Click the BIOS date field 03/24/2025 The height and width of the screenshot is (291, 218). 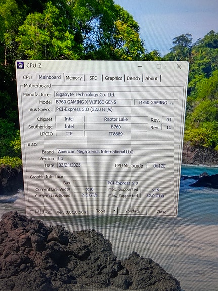83,165
